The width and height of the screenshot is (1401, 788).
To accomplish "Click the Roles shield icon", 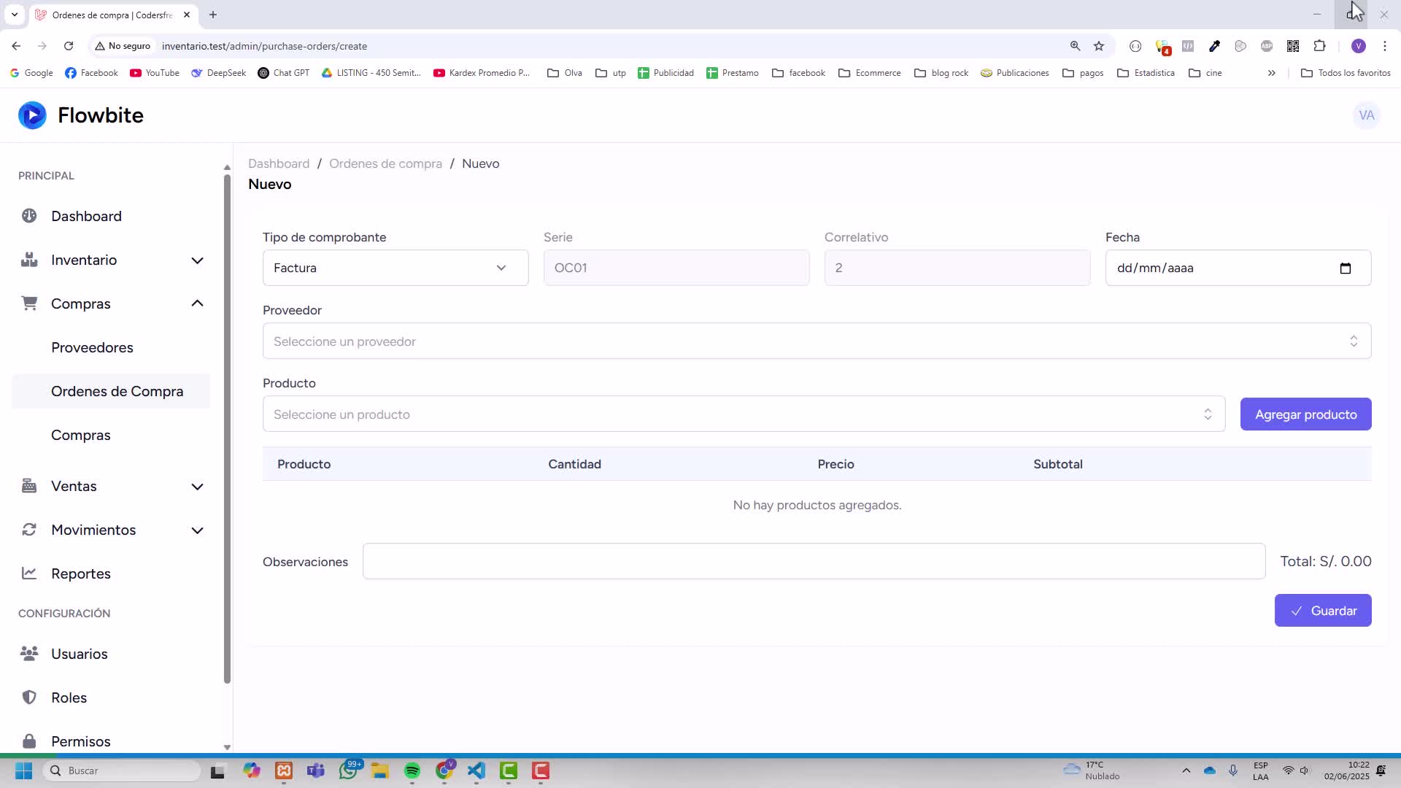I will [x=29, y=698].
